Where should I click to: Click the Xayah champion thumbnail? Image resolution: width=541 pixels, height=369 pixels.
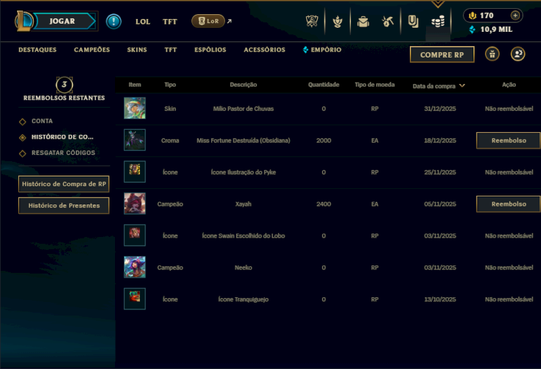pyautogui.click(x=135, y=204)
